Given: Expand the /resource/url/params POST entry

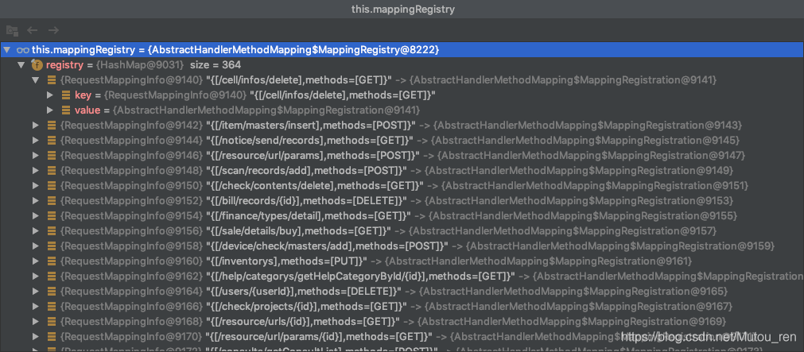Looking at the screenshot, I should click(x=35, y=155).
